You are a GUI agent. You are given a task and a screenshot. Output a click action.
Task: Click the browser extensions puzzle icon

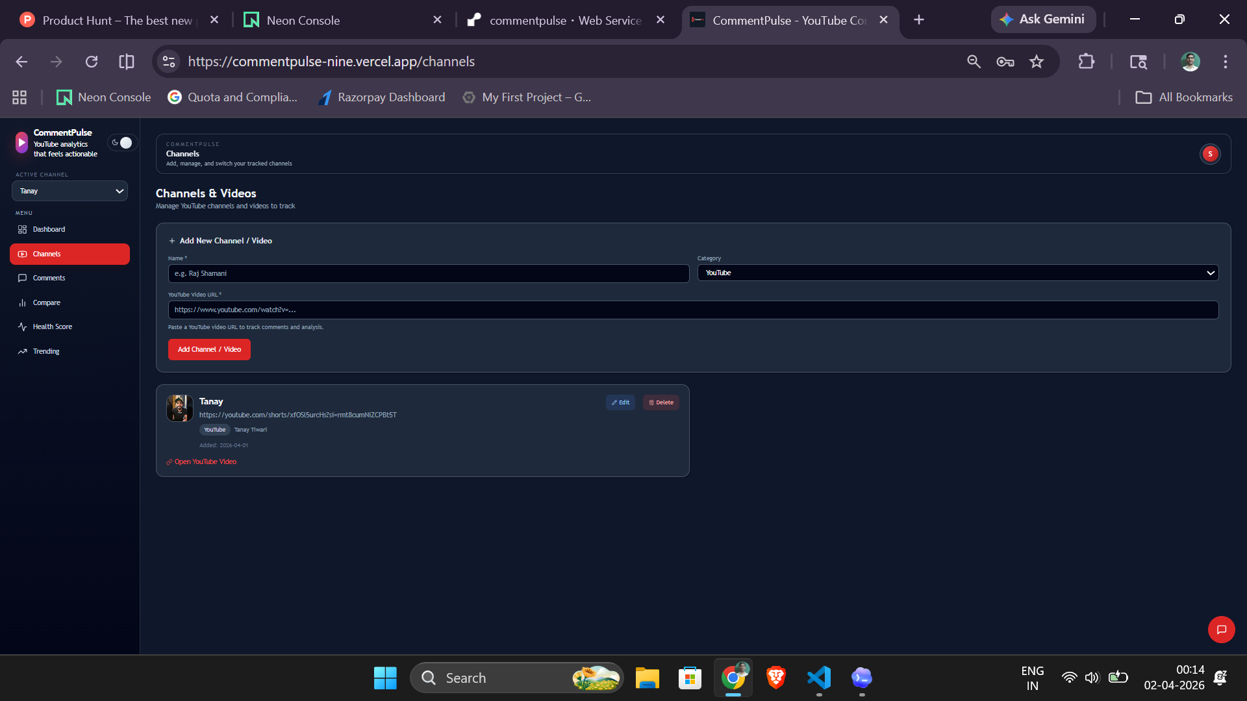1087,62
